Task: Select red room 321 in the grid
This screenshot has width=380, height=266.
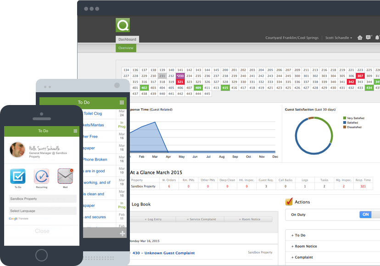Action: click(x=180, y=82)
